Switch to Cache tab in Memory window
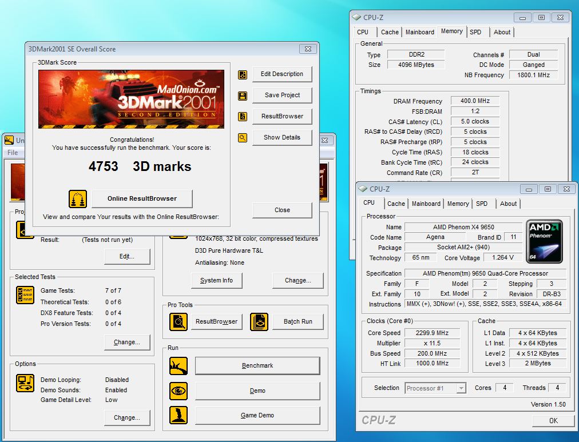579x442 pixels. coord(390,32)
